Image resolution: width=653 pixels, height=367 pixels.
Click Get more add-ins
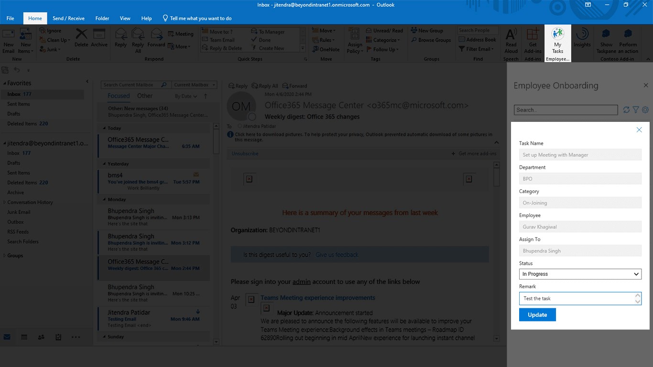474,153
